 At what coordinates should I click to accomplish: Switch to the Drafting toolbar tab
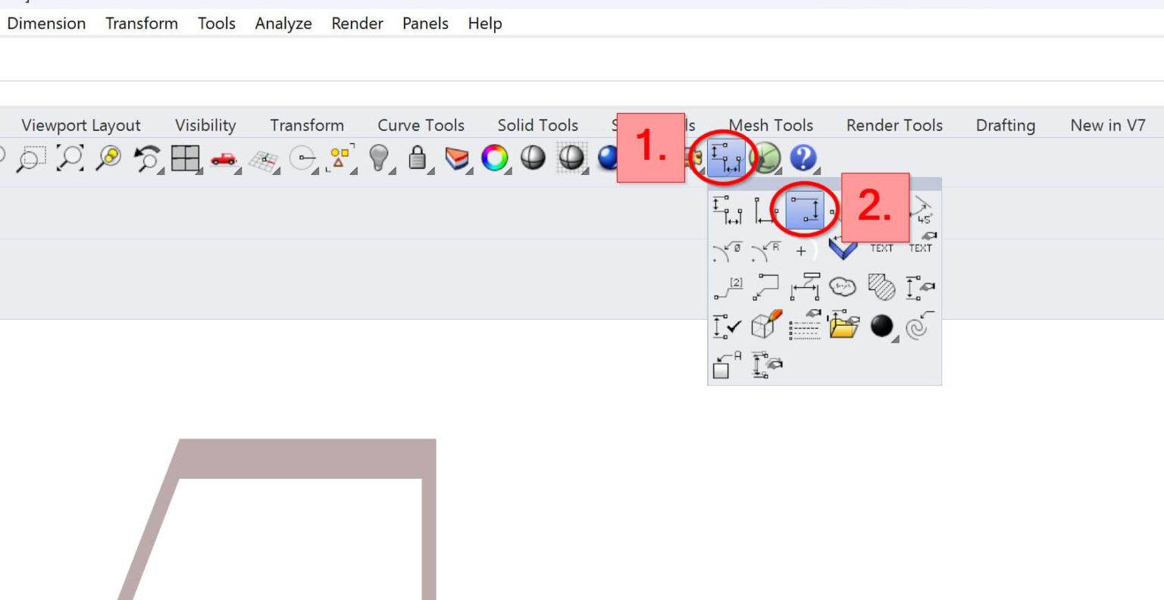click(1005, 125)
